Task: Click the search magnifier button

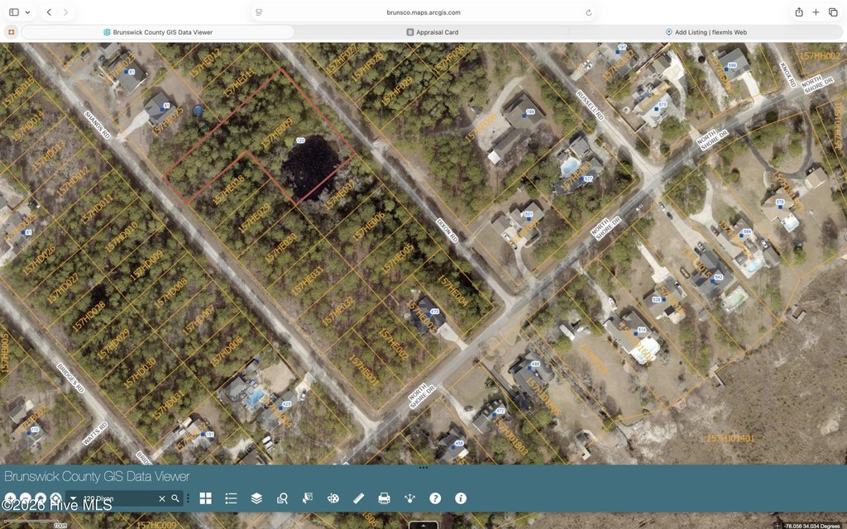Action: 175,498
